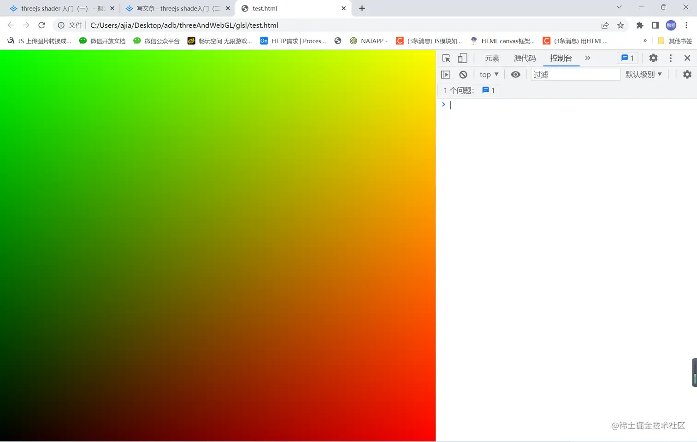Focus the 过滤 filter input field
This screenshot has height=442, width=697.
tap(575, 75)
